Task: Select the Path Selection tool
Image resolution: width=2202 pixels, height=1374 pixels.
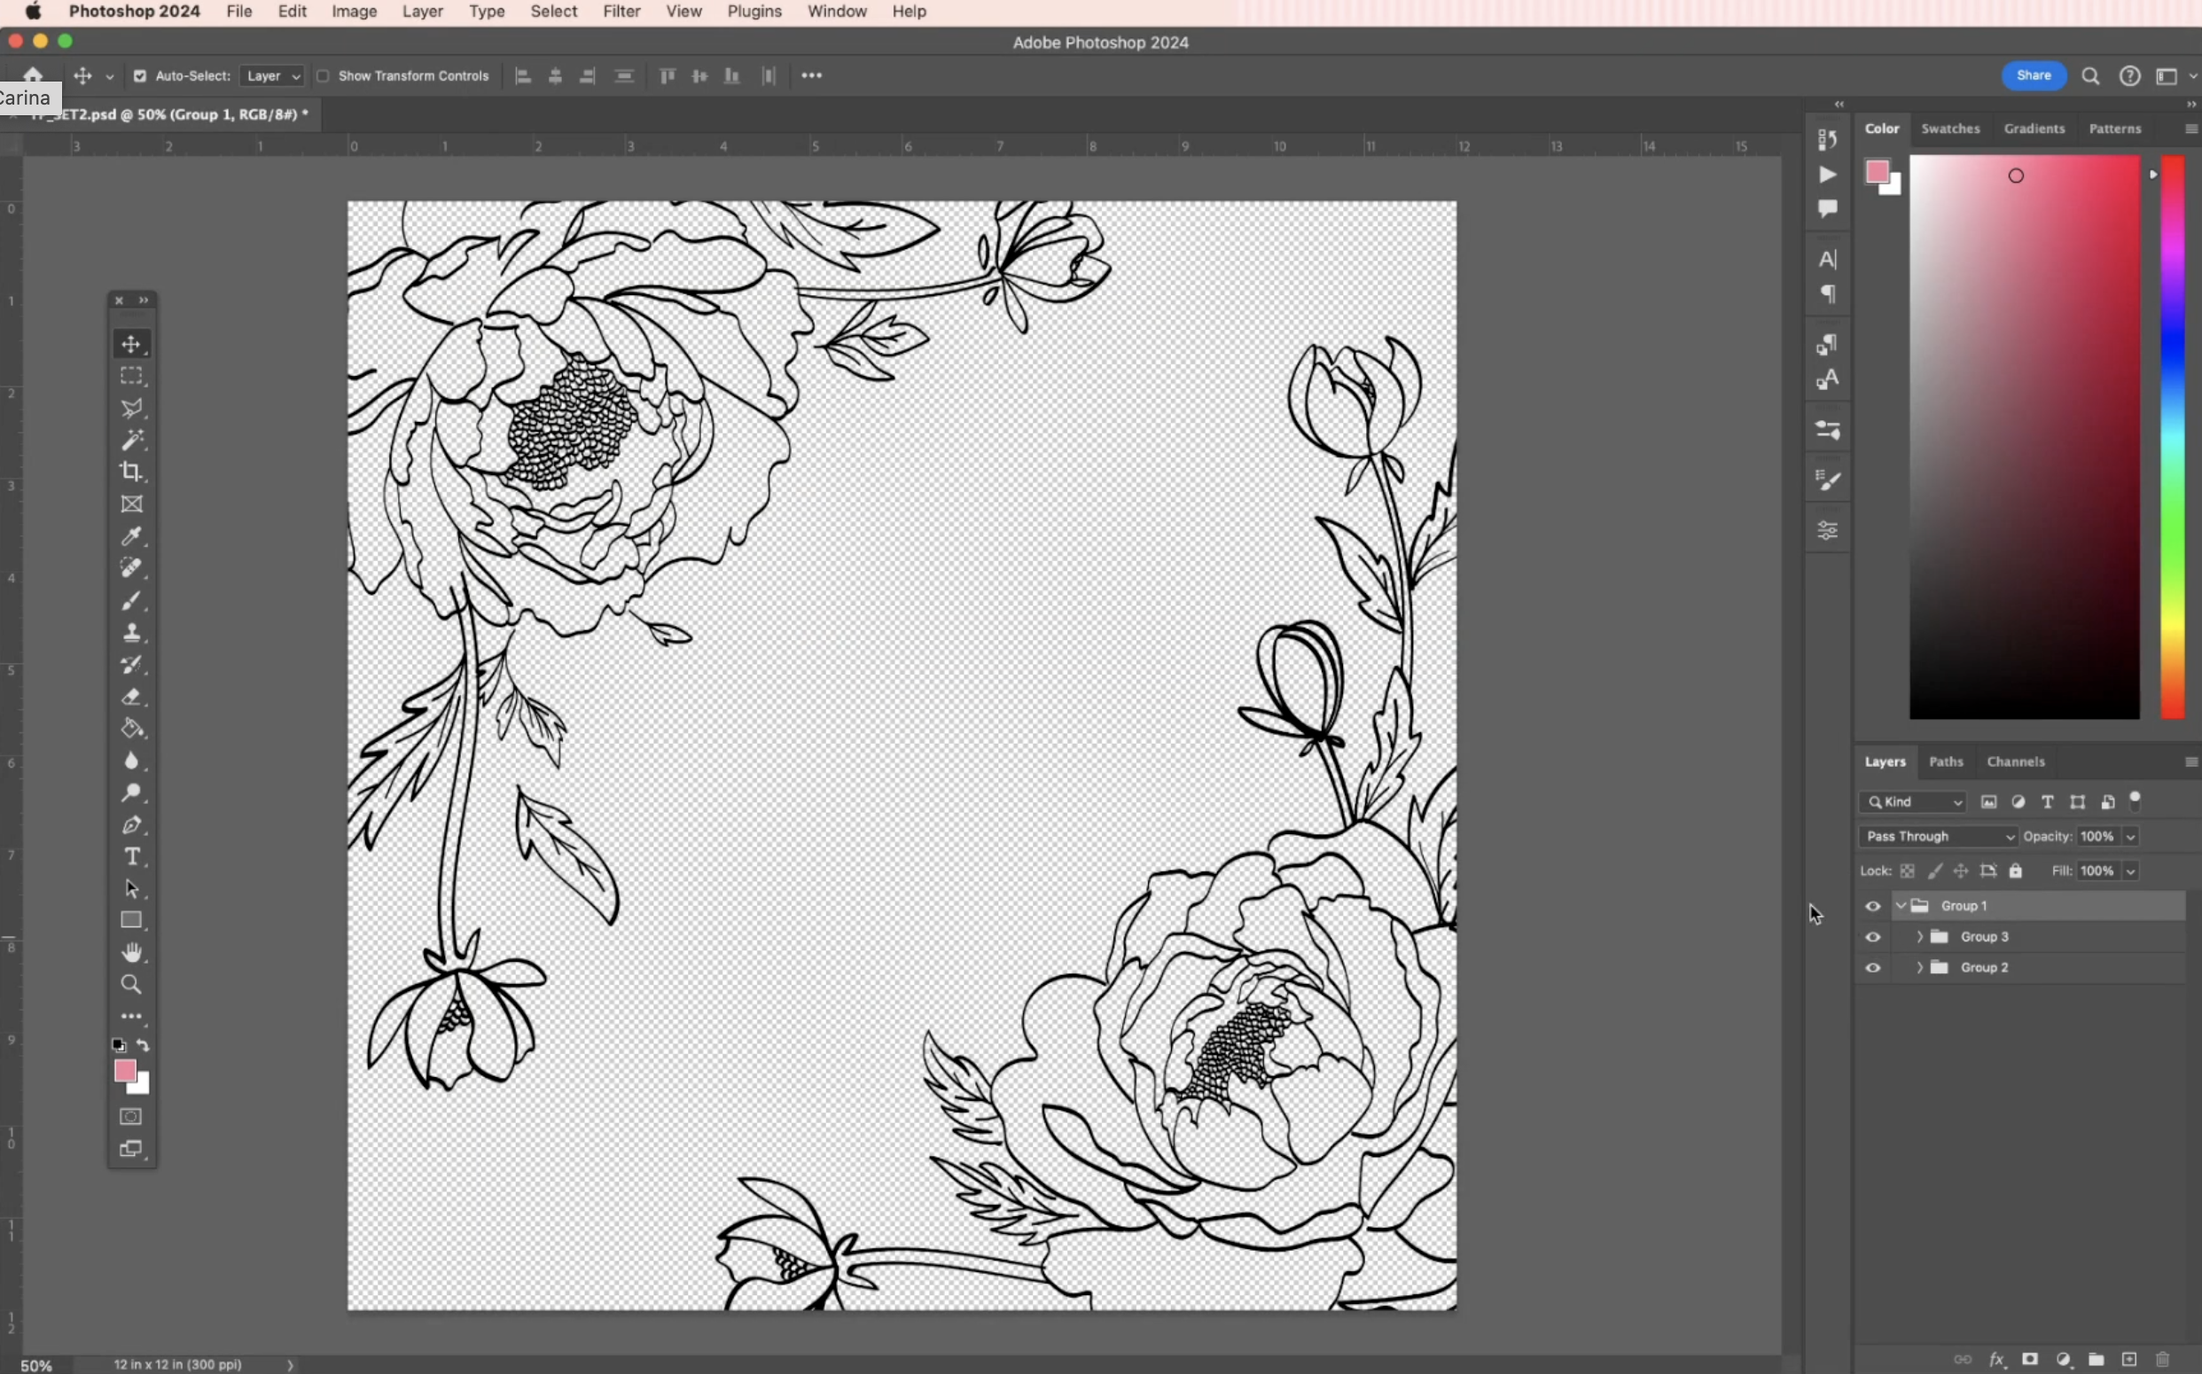Action: point(132,889)
